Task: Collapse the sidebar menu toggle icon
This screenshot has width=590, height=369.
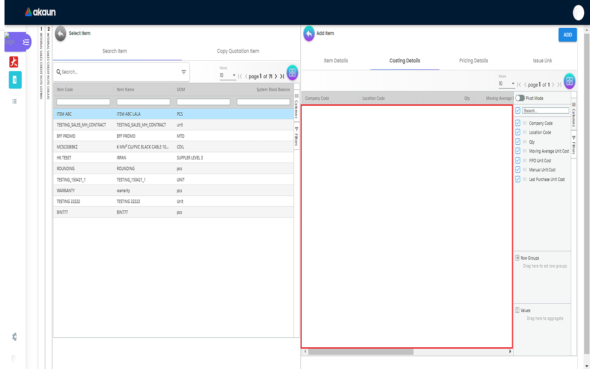Action: click(26, 42)
